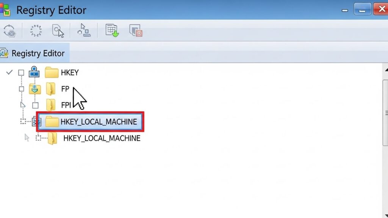Open the FP folder in the tree
Image resolution: width=388 pixels, height=218 pixels.
tap(65, 89)
